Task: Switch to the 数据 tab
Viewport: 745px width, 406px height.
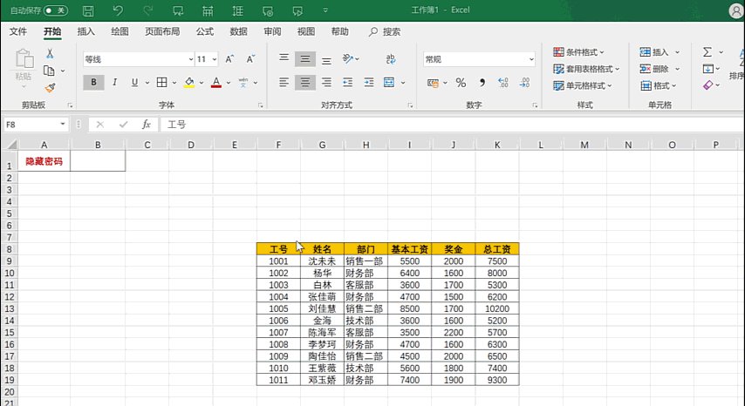Action: click(238, 31)
